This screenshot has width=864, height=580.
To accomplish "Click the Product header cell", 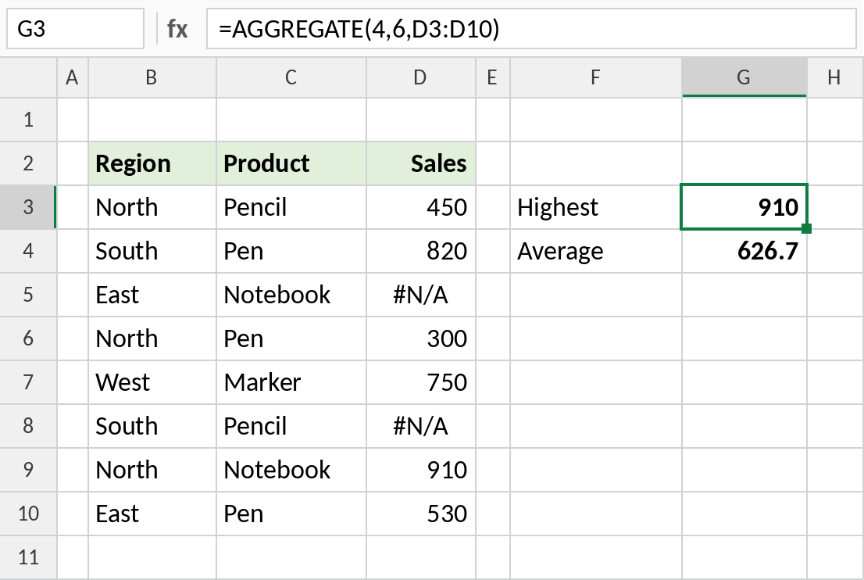I will click(291, 163).
